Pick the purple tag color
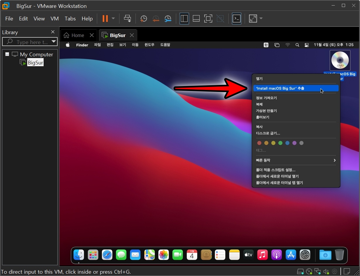 [x=294, y=143]
